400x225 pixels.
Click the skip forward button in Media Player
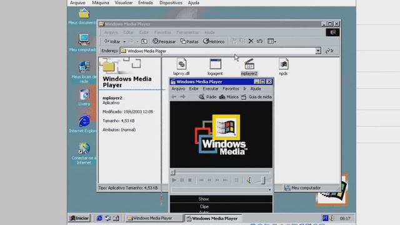pyautogui.click(x=225, y=180)
